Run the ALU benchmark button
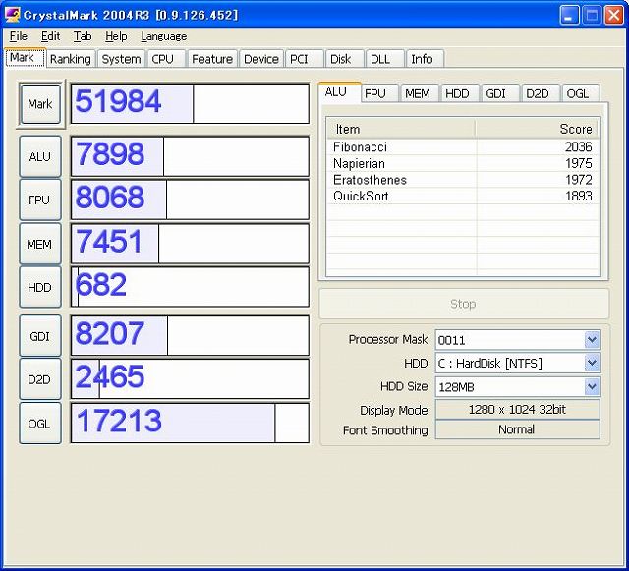Image resolution: width=629 pixels, height=571 pixels. (x=40, y=156)
